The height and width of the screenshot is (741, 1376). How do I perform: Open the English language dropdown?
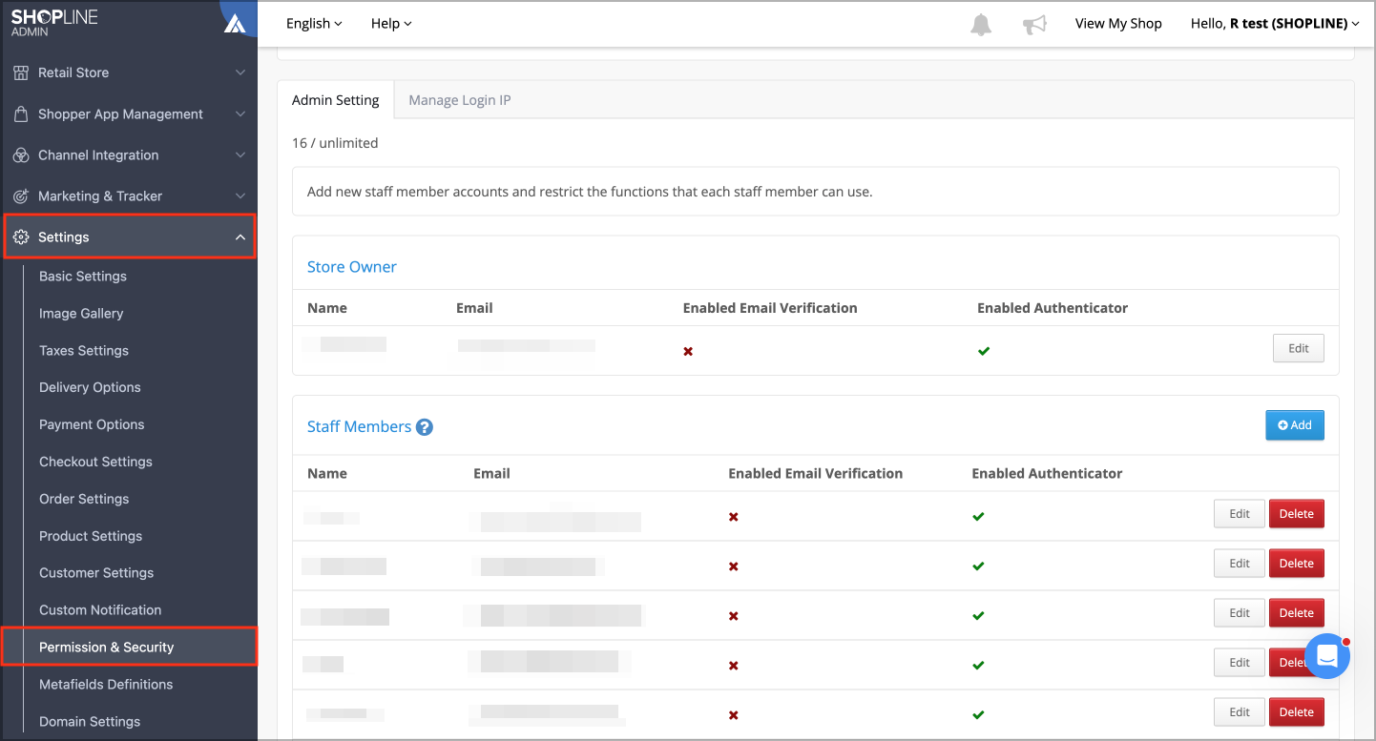[314, 23]
